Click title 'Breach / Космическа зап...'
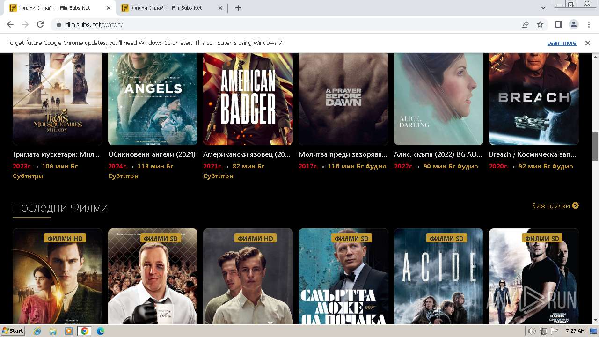The width and height of the screenshot is (599, 337). click(533, 154)
